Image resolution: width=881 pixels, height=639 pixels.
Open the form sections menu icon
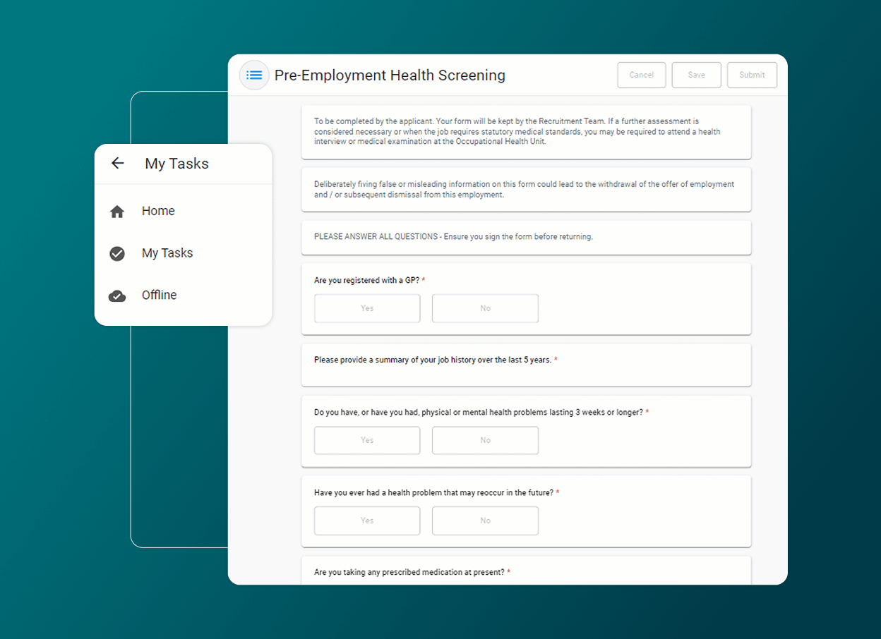point(254,75)
